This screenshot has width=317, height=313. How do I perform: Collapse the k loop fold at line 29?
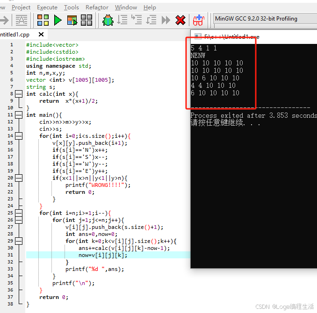pyautogui.click(x=19, y=241)
